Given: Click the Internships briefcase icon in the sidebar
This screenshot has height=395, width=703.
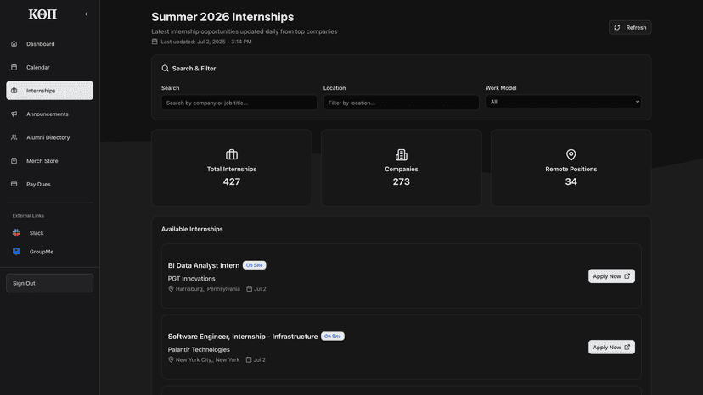Looking at the screenshot, I should click(14, 91).
